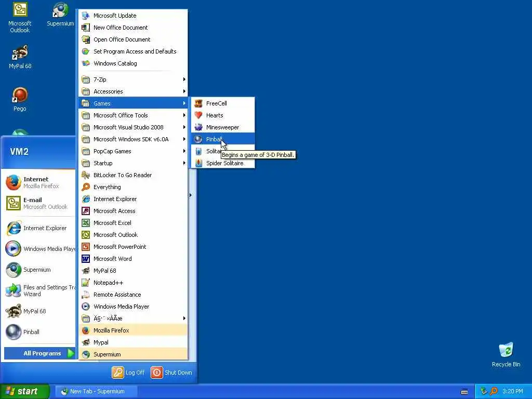Viewport: 532px width, 399px height.
Task: Click the Spider Solitaire icon
Action: [x=198, y=163]
